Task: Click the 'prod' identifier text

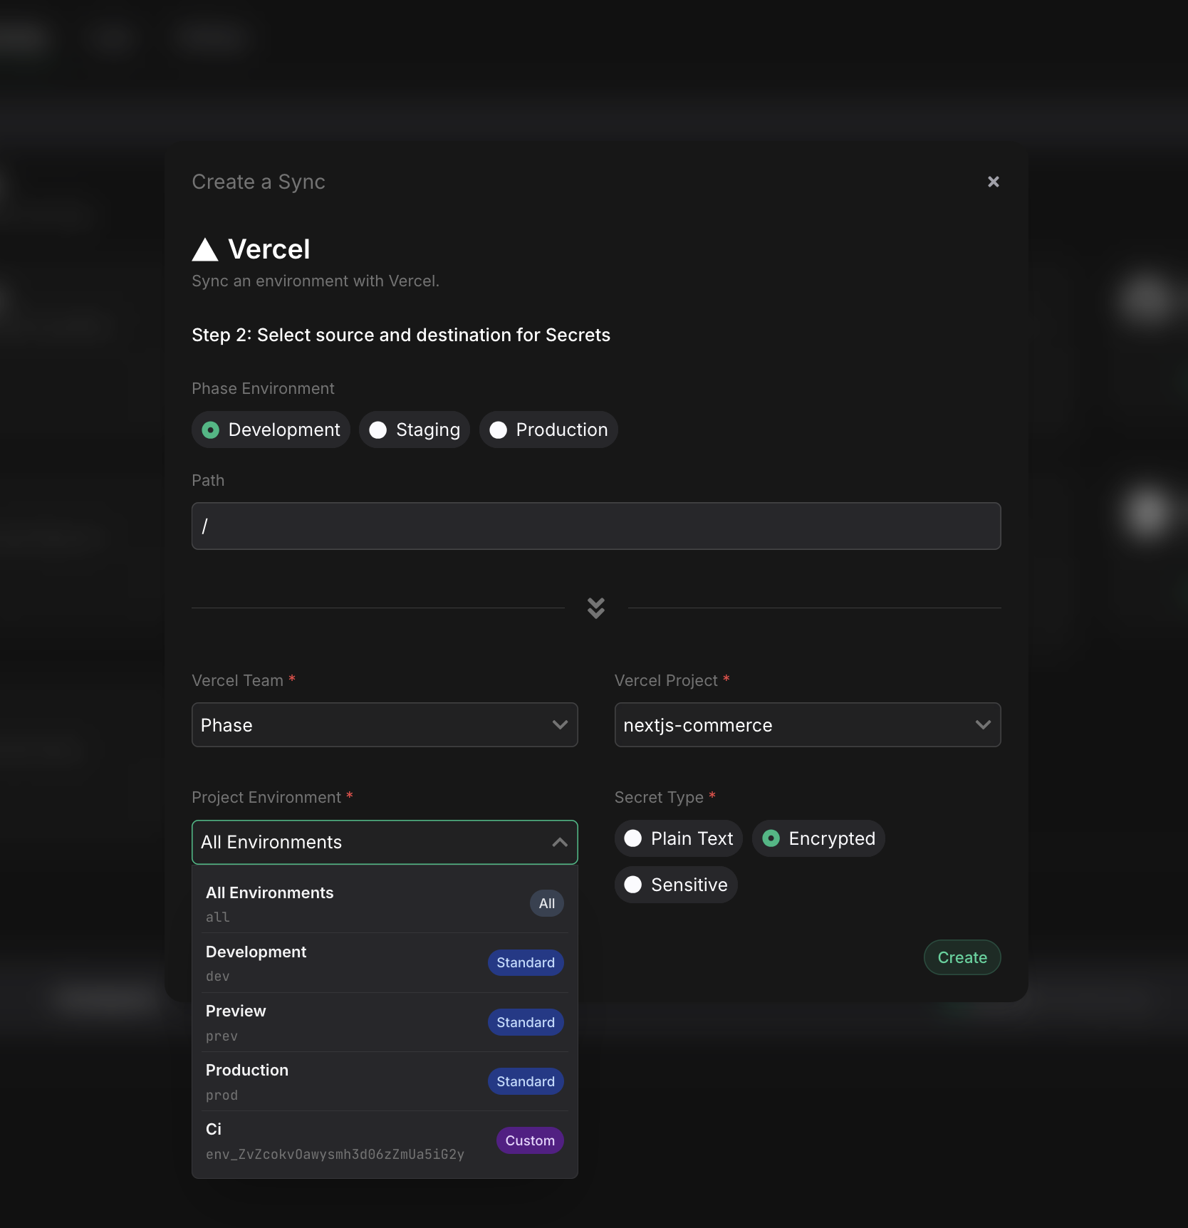Action: point(222,1095)
